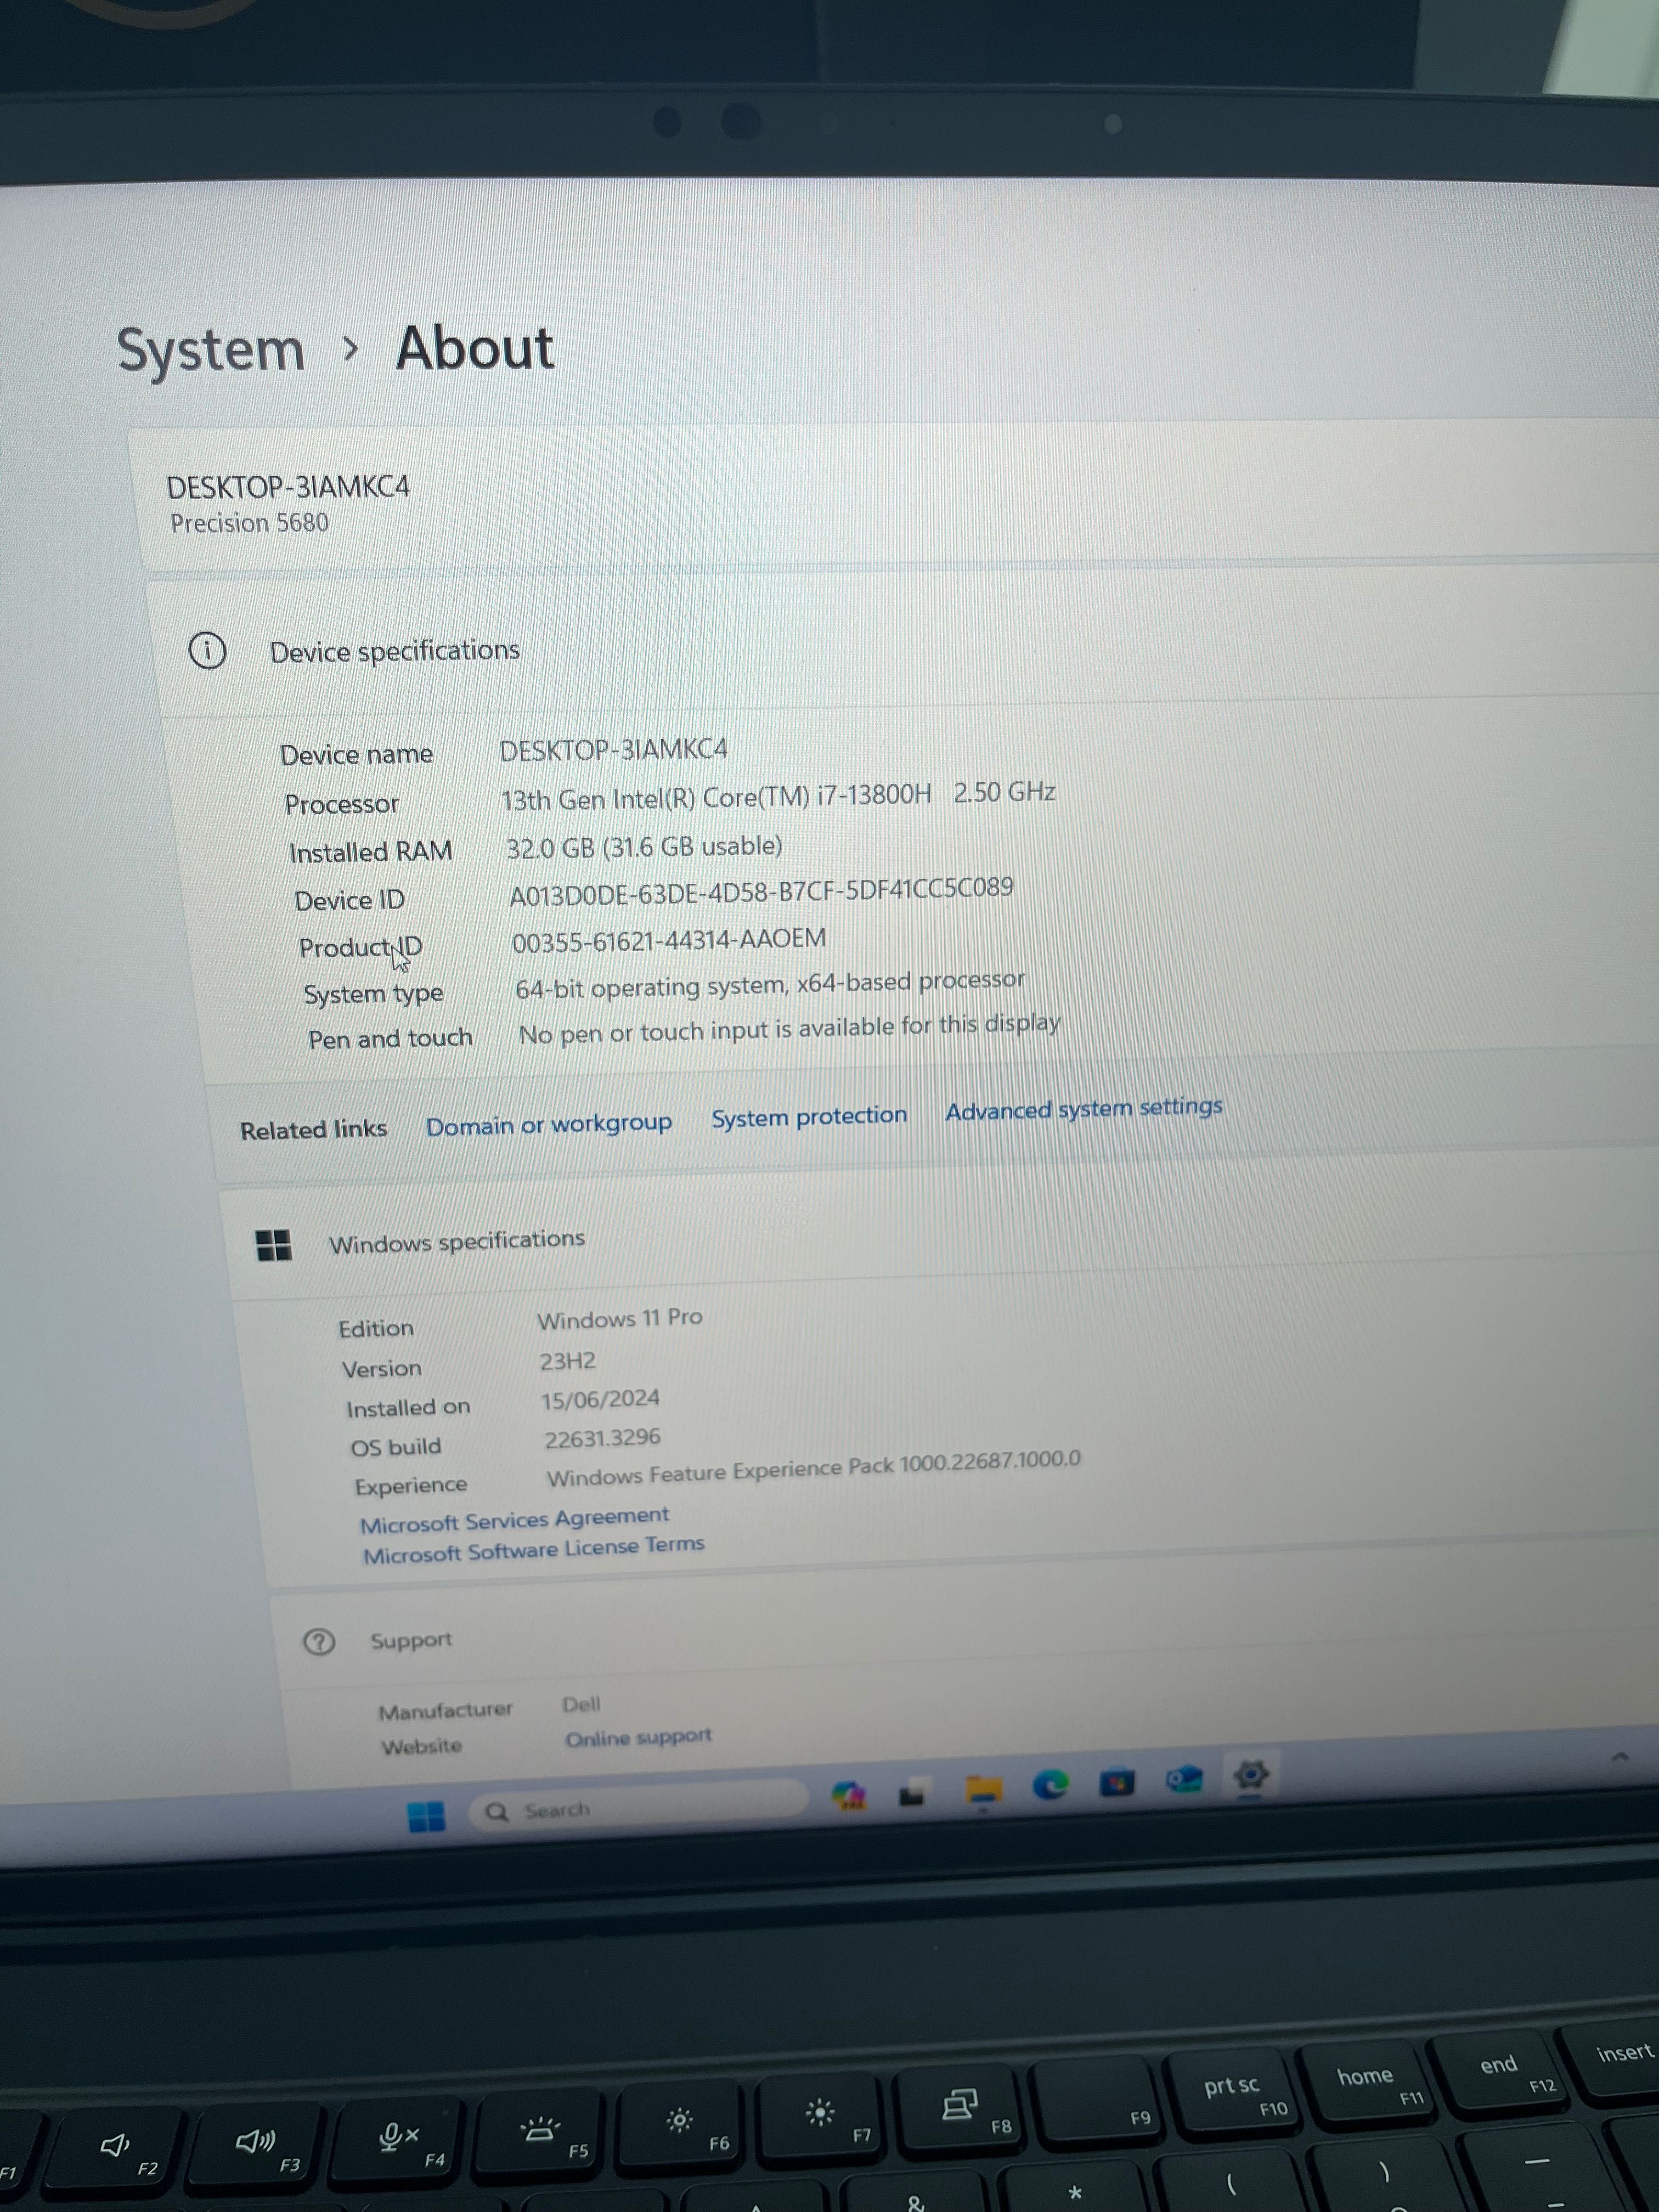Click the Manufacturer Dell value
This screenshot has width=1659, height=2212.
point(581,1703)
